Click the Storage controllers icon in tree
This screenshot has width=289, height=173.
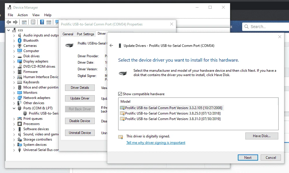tap(20, 139)
